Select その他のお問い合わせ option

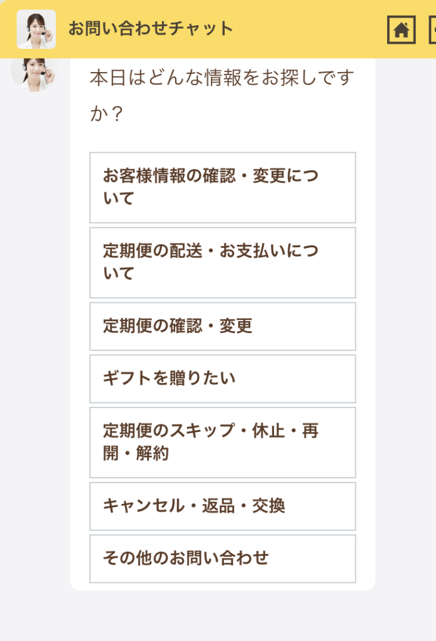point(222,558)
